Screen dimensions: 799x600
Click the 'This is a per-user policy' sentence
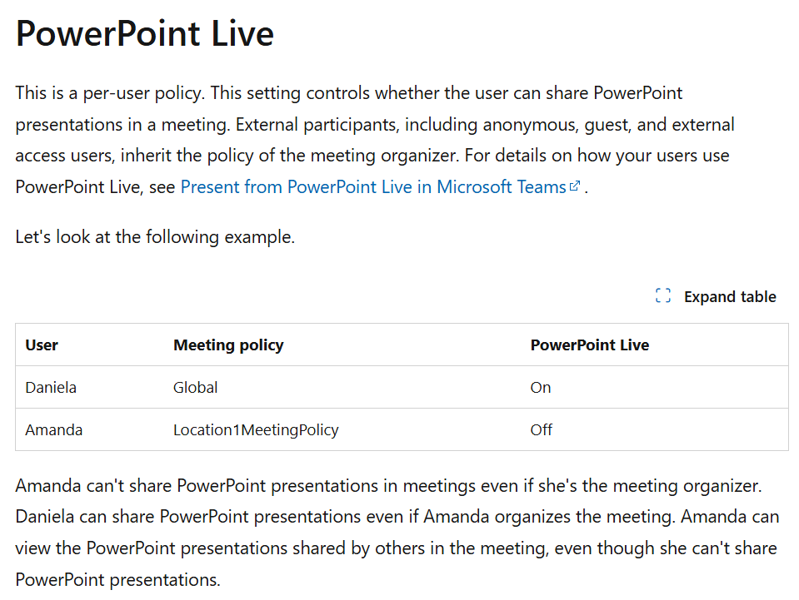click(110, 93)
